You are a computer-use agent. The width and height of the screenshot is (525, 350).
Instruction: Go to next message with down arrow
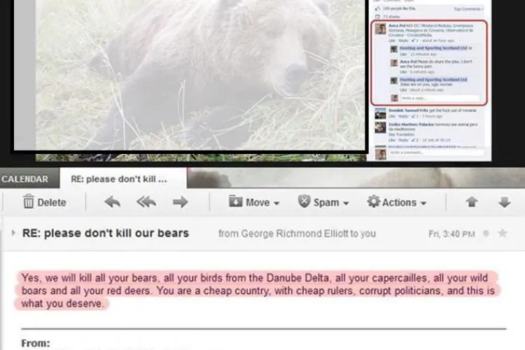click(x=504, y=202)
